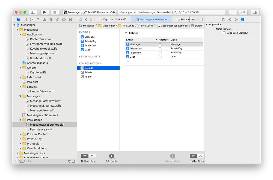Image resolution: width=273 pixels, height=180 pixels.
Task: Expand the Extensions folder
Action: click(20, 77)
